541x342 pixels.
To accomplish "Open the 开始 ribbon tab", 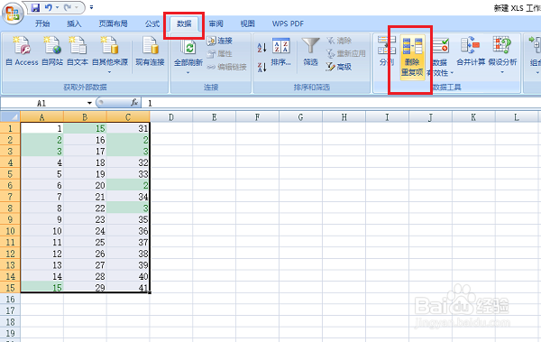I will click(42, 23).
